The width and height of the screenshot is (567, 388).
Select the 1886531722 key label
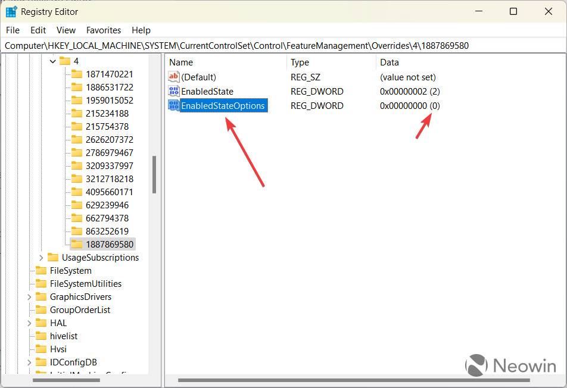(x=109, y=87)
